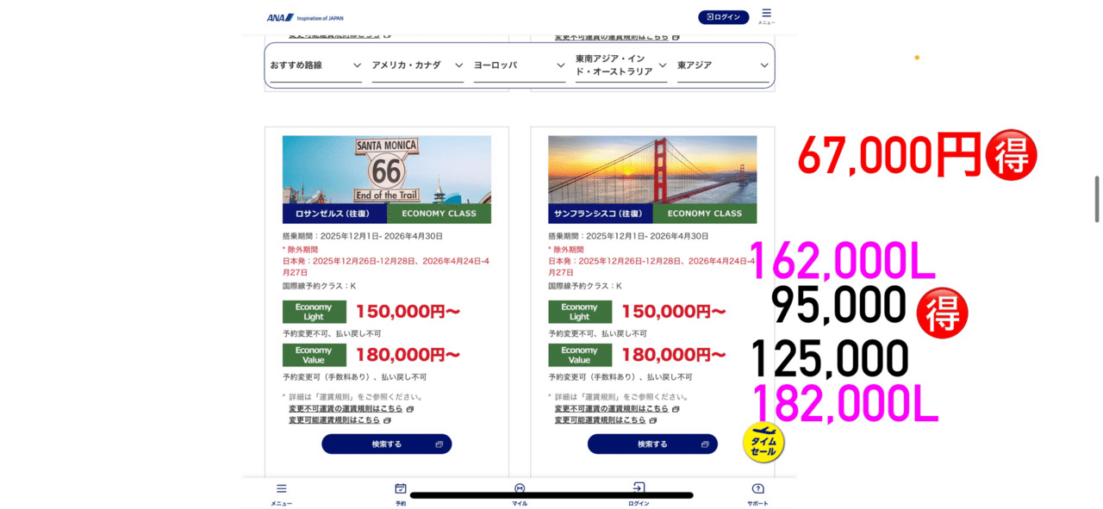Open the ヨーロッパ region dropdown
Viewport: 1103px width, 509px height.
(x=520, y=65)
